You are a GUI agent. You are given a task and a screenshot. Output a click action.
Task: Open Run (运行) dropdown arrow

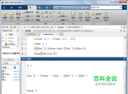tap(81, 20)
